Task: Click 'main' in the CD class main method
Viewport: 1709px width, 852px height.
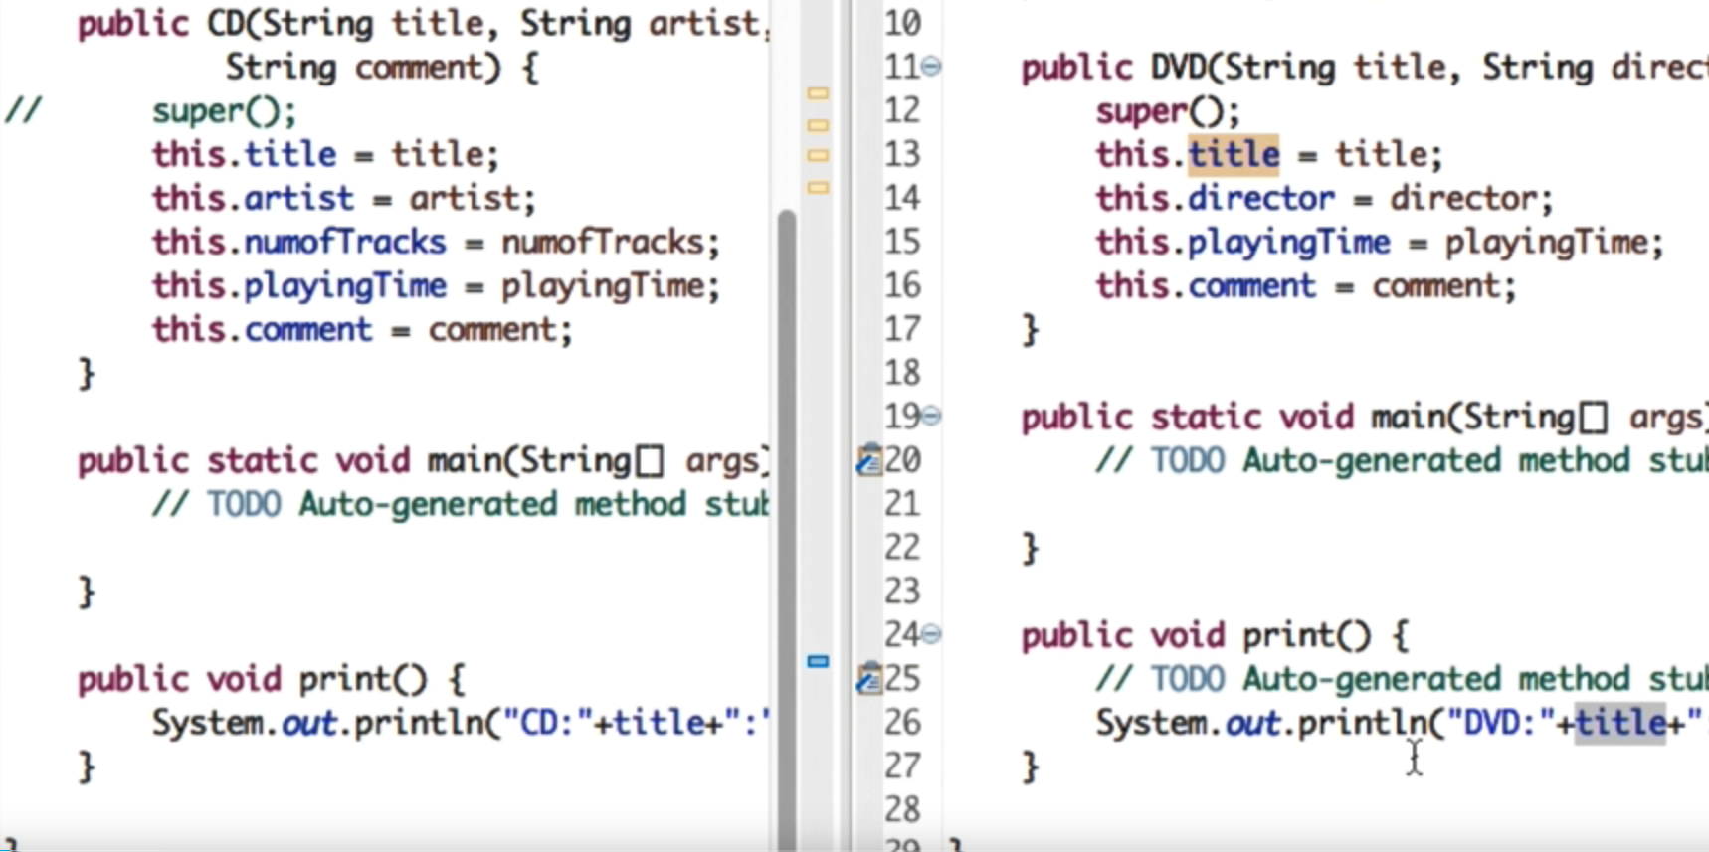Action: coord(465,461)
